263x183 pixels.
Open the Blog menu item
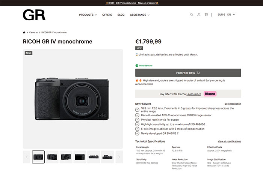click(121, 15)
